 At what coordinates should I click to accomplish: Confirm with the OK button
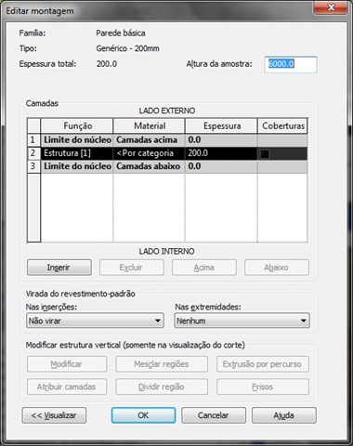tap(143, 415)
